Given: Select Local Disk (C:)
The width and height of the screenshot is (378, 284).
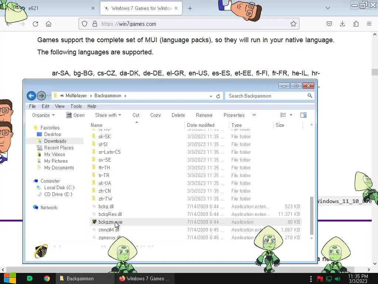Looking at the screenshot, I should click(59, 187).
